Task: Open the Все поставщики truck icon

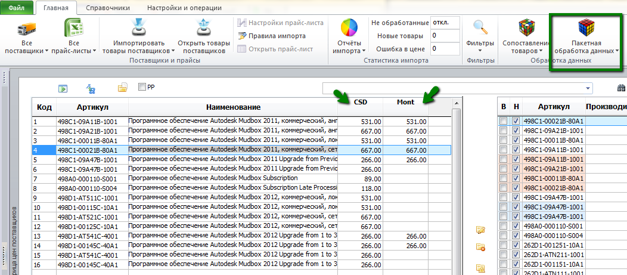Action: tap(26, 28)
